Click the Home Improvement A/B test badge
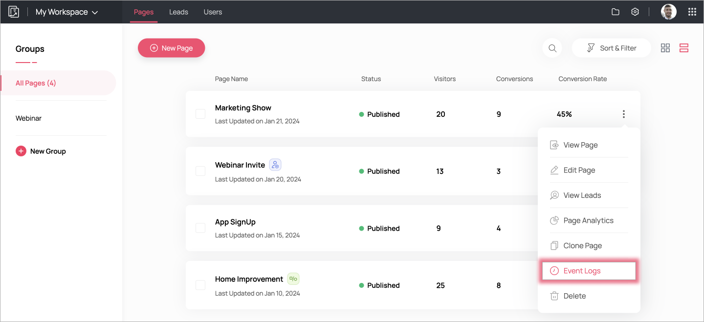 [x=293, y=279]
